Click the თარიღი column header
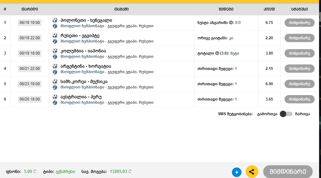Image resolution: width=321 pixels, height=178 pixels. [x=30, y=9]
